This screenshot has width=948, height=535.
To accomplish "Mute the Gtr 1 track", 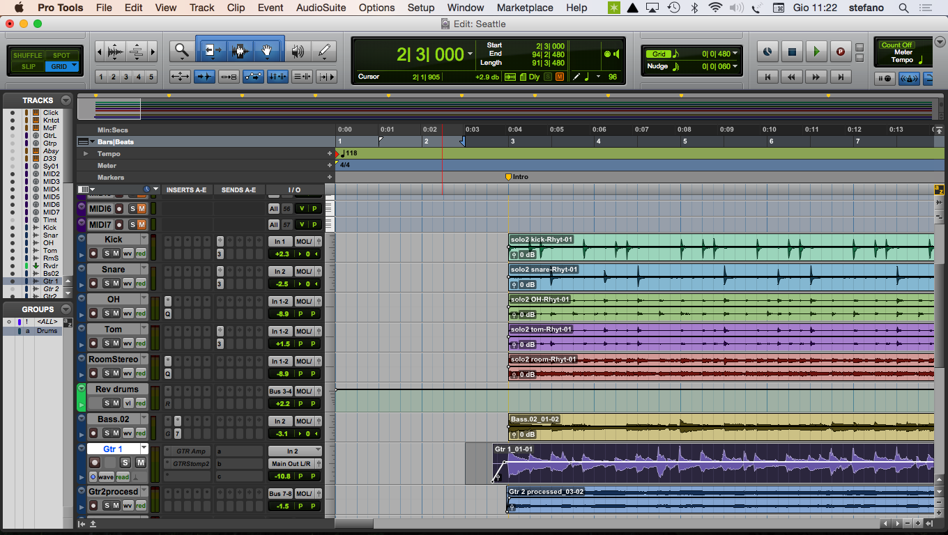I will [141, 463].
